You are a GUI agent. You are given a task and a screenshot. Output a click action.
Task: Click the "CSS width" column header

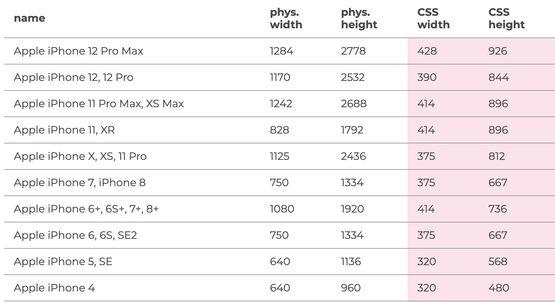pos(433,18)
